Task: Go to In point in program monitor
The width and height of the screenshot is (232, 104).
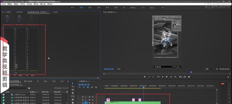Action: coord(158,77)
